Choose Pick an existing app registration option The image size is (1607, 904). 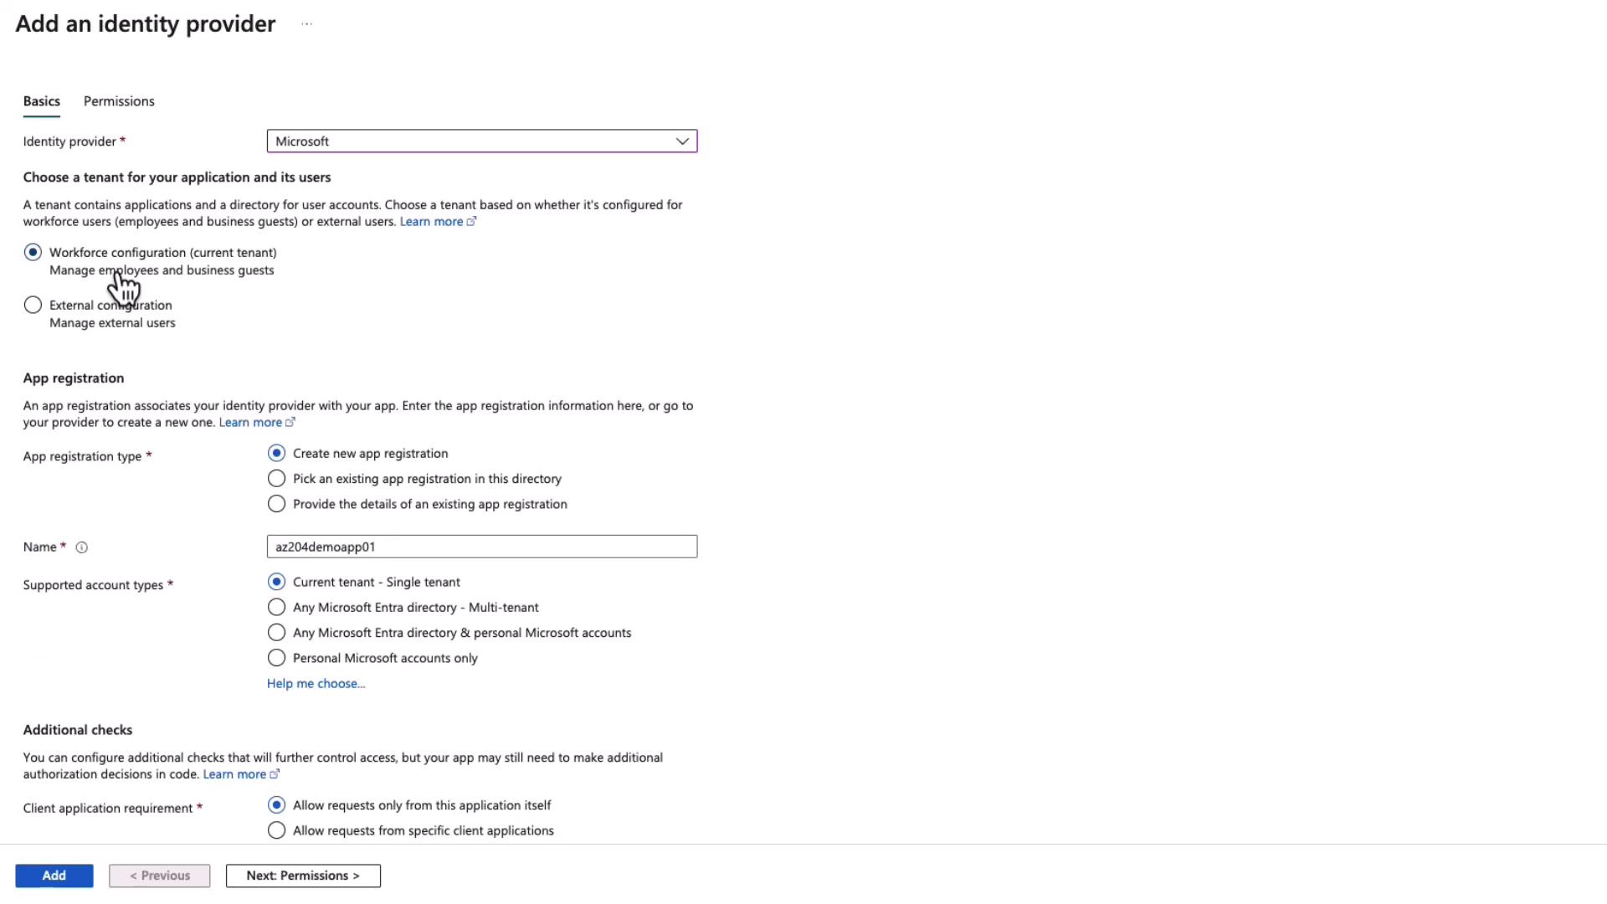tap(276, 479)
